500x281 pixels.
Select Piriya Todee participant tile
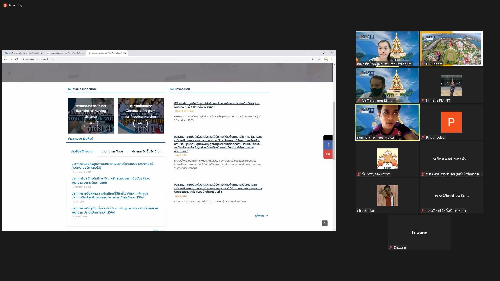(451, 122)
